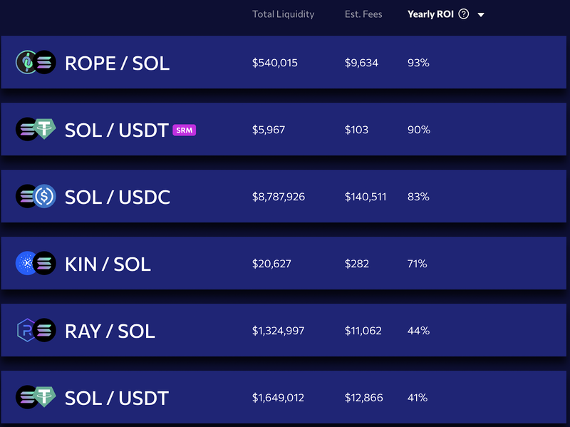
Task: Click the 93% ROI value for ROPE/SOL
Action: [x=418, y=63]
